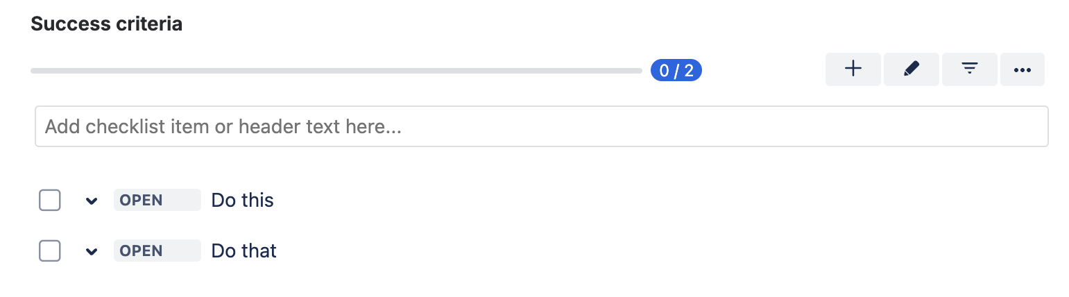Viewport: 1069px width, 297px height.
Task: Click the checklist completion progress bar
Action: 336,71
